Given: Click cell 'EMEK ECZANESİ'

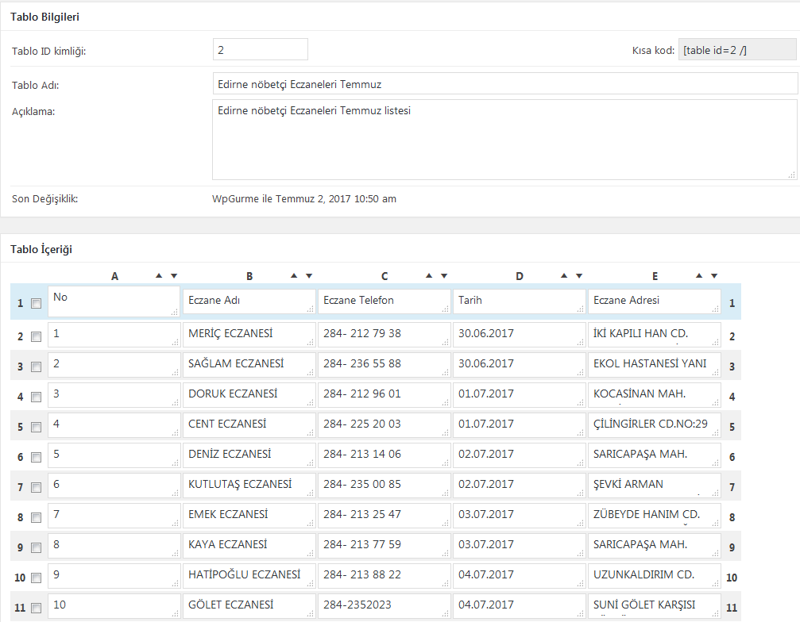Looking at the screenshot, I should click(x=249, y=515).
